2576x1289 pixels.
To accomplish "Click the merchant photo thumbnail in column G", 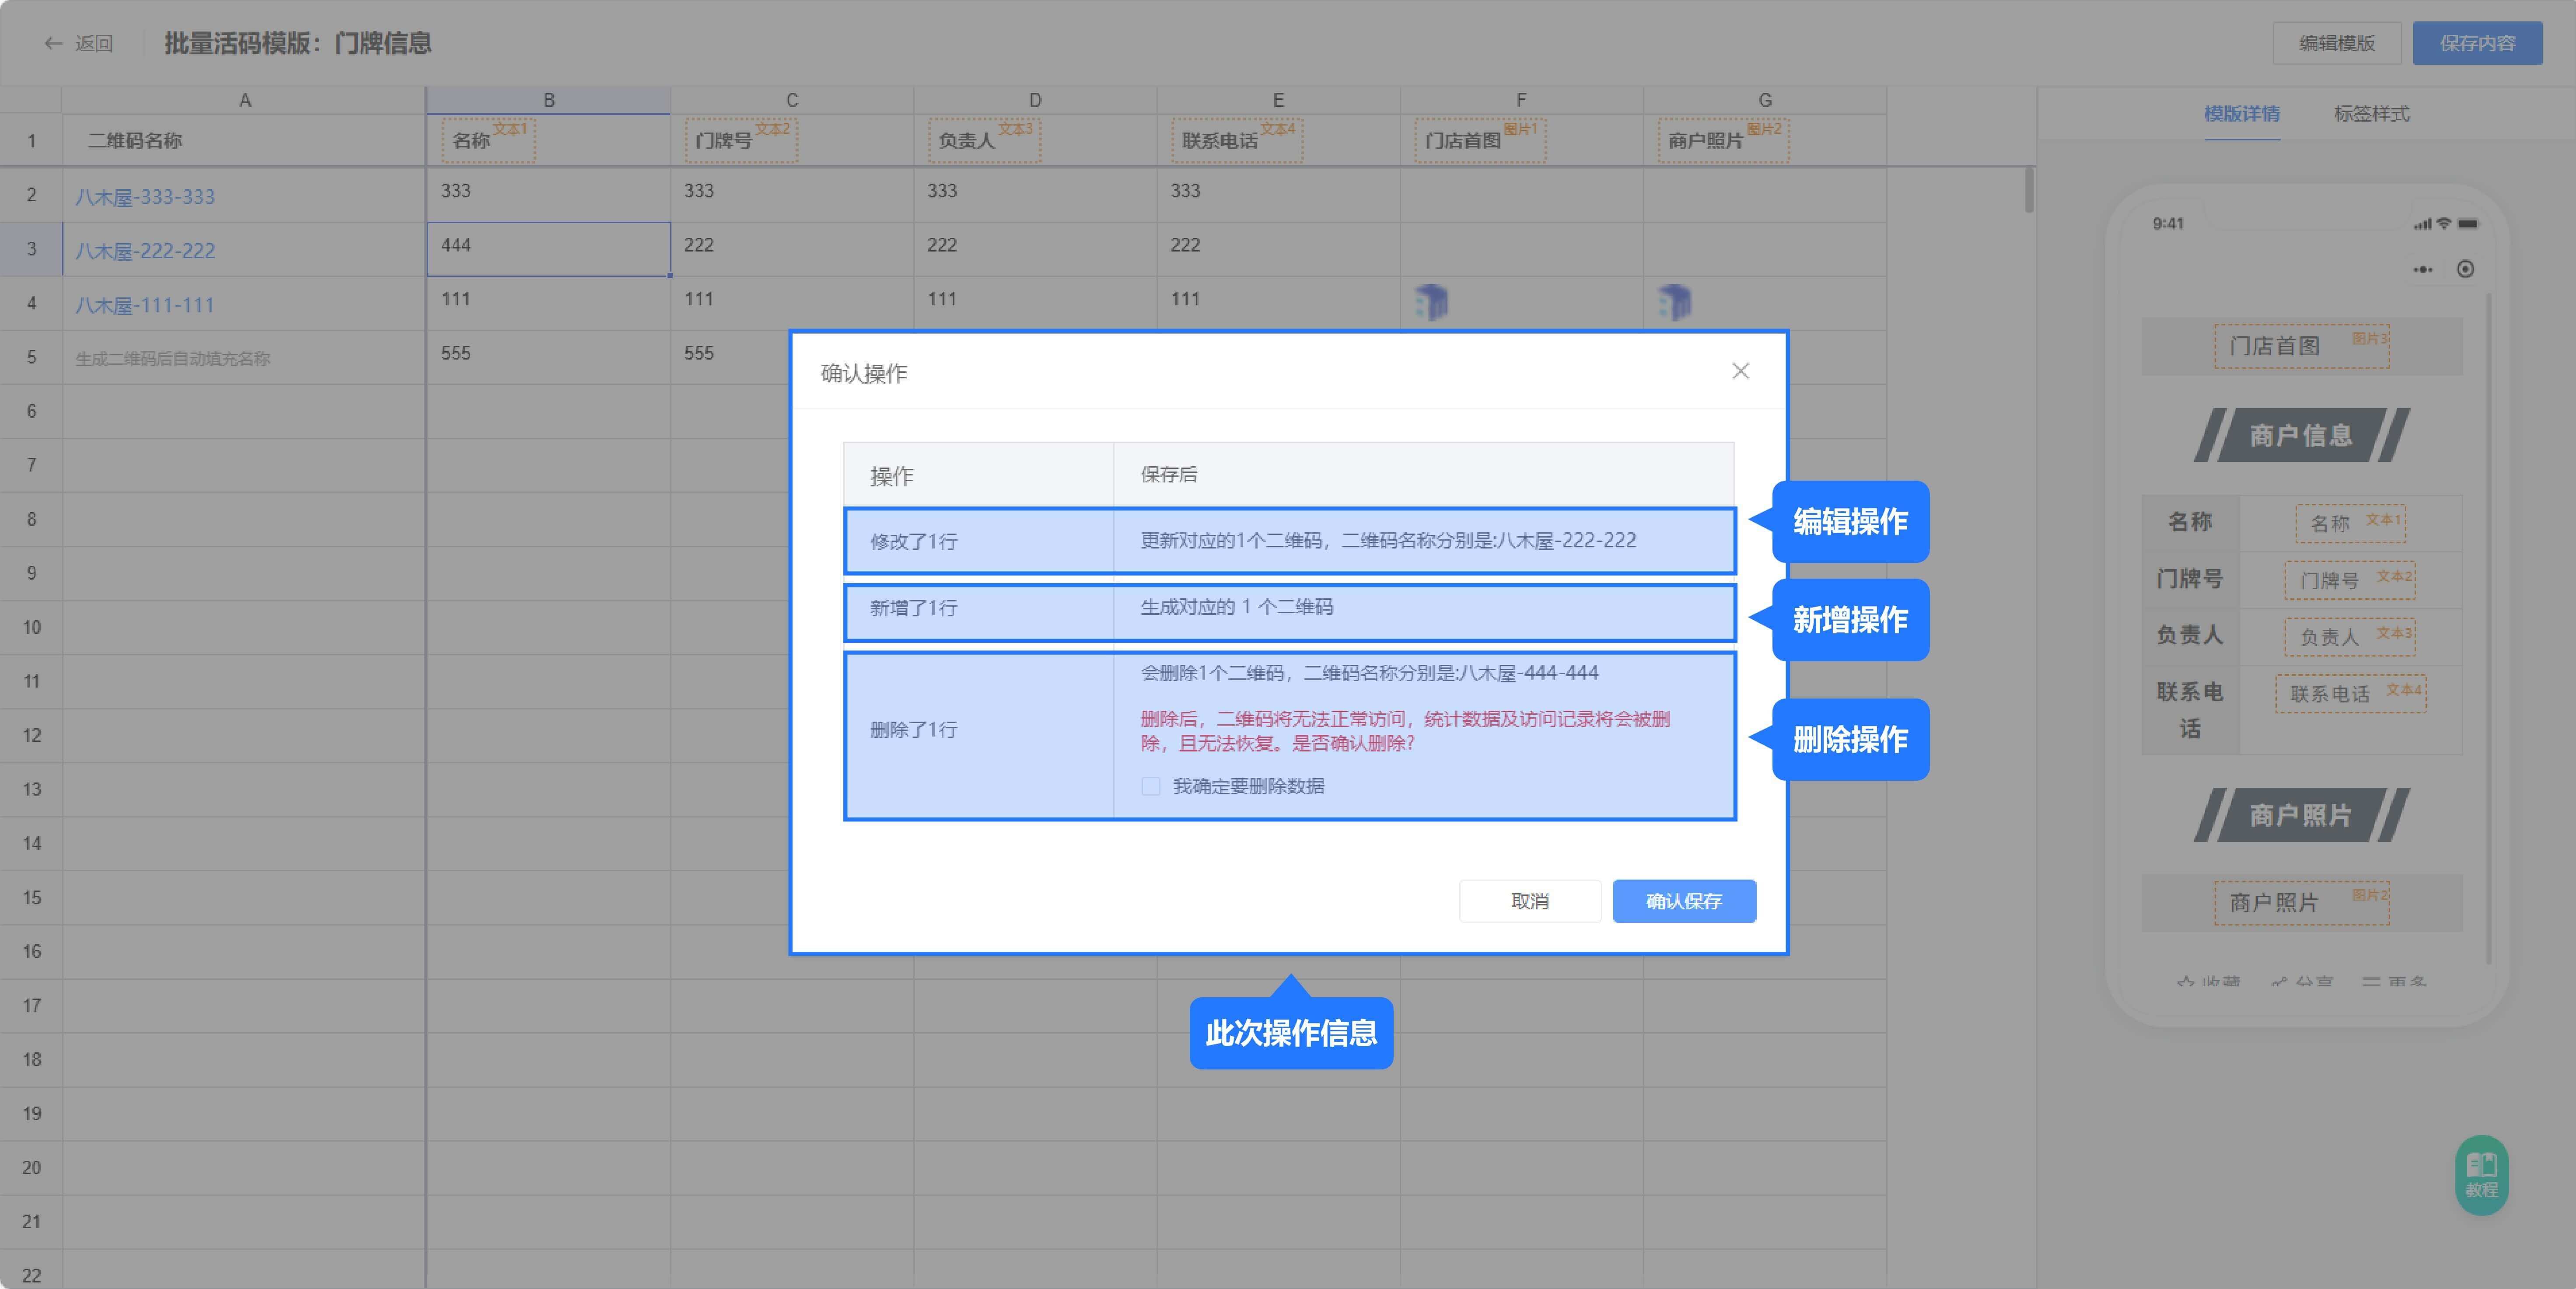I will coord(1674,301).
